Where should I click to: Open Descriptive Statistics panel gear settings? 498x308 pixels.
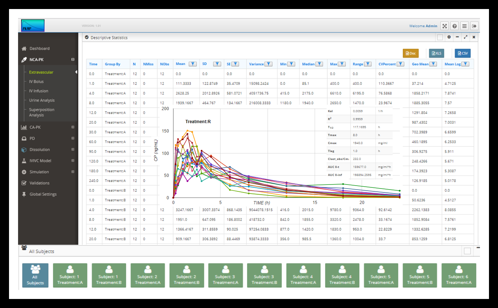pyautogui.click(x=449, y=37)
